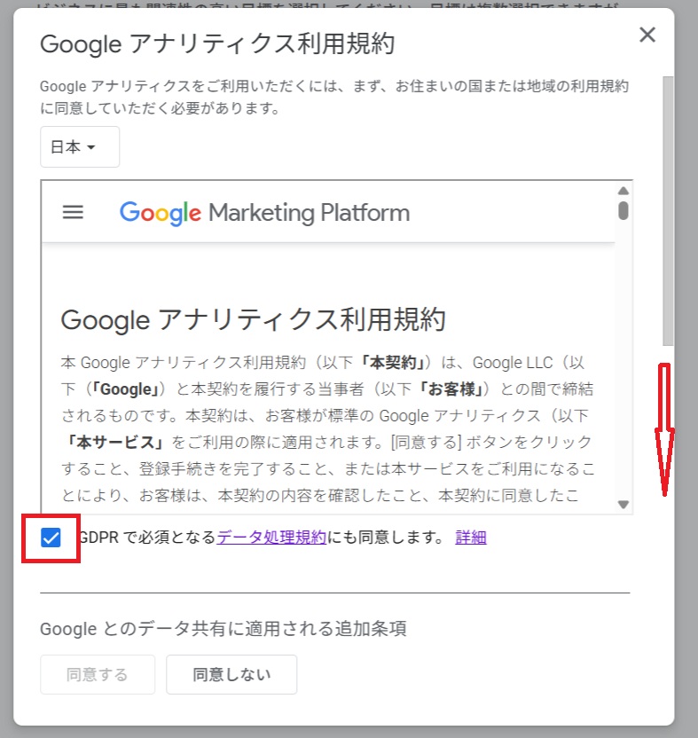Open the データ処理規約 link
698x738 pixels.
pos(271,537)
